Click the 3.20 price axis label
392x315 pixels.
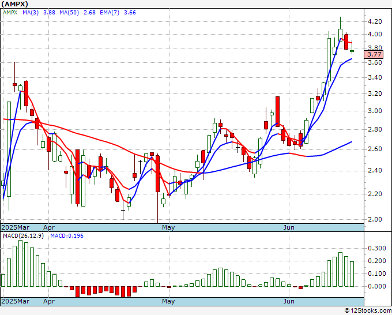[x=375, y=94]
